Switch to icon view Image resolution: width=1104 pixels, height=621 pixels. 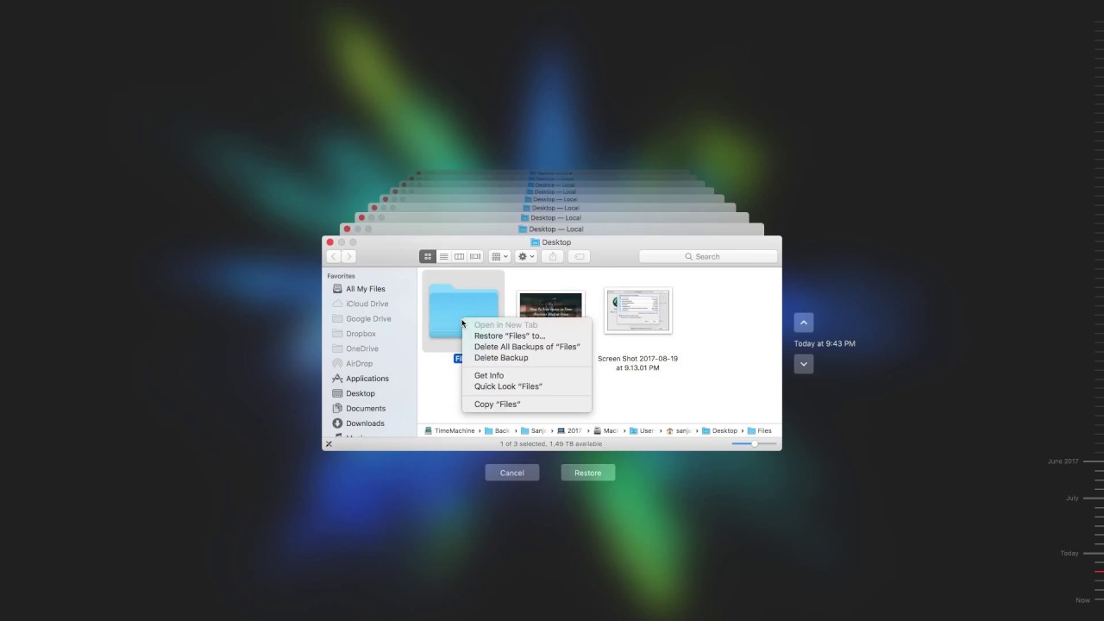[427, 256]
